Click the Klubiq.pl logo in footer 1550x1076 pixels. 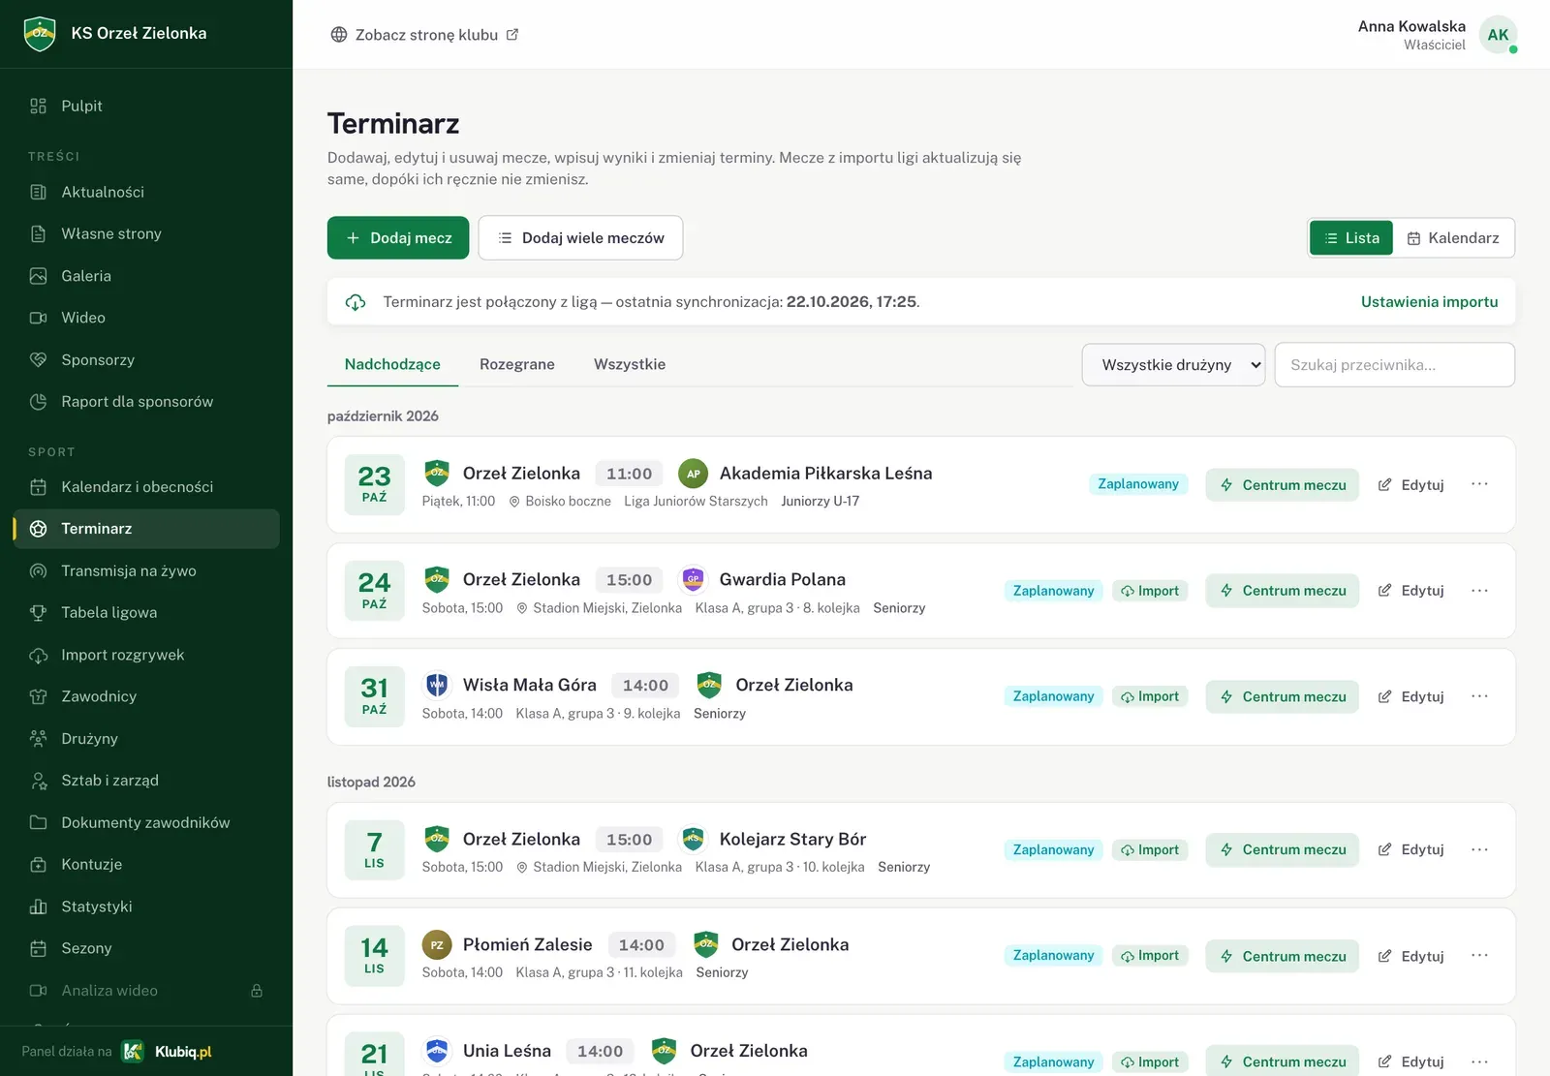[x=167, y=1052]
